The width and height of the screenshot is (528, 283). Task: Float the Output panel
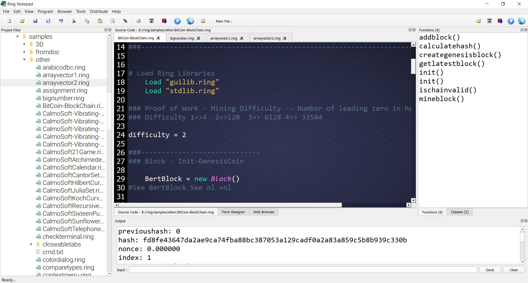pyautogui.click(x=522, y=221)
